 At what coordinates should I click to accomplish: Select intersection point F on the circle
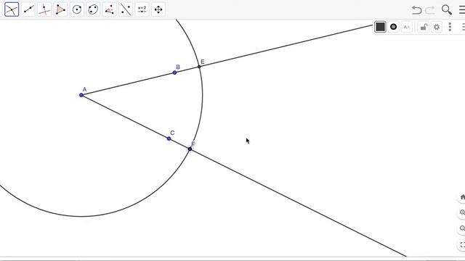190,149
